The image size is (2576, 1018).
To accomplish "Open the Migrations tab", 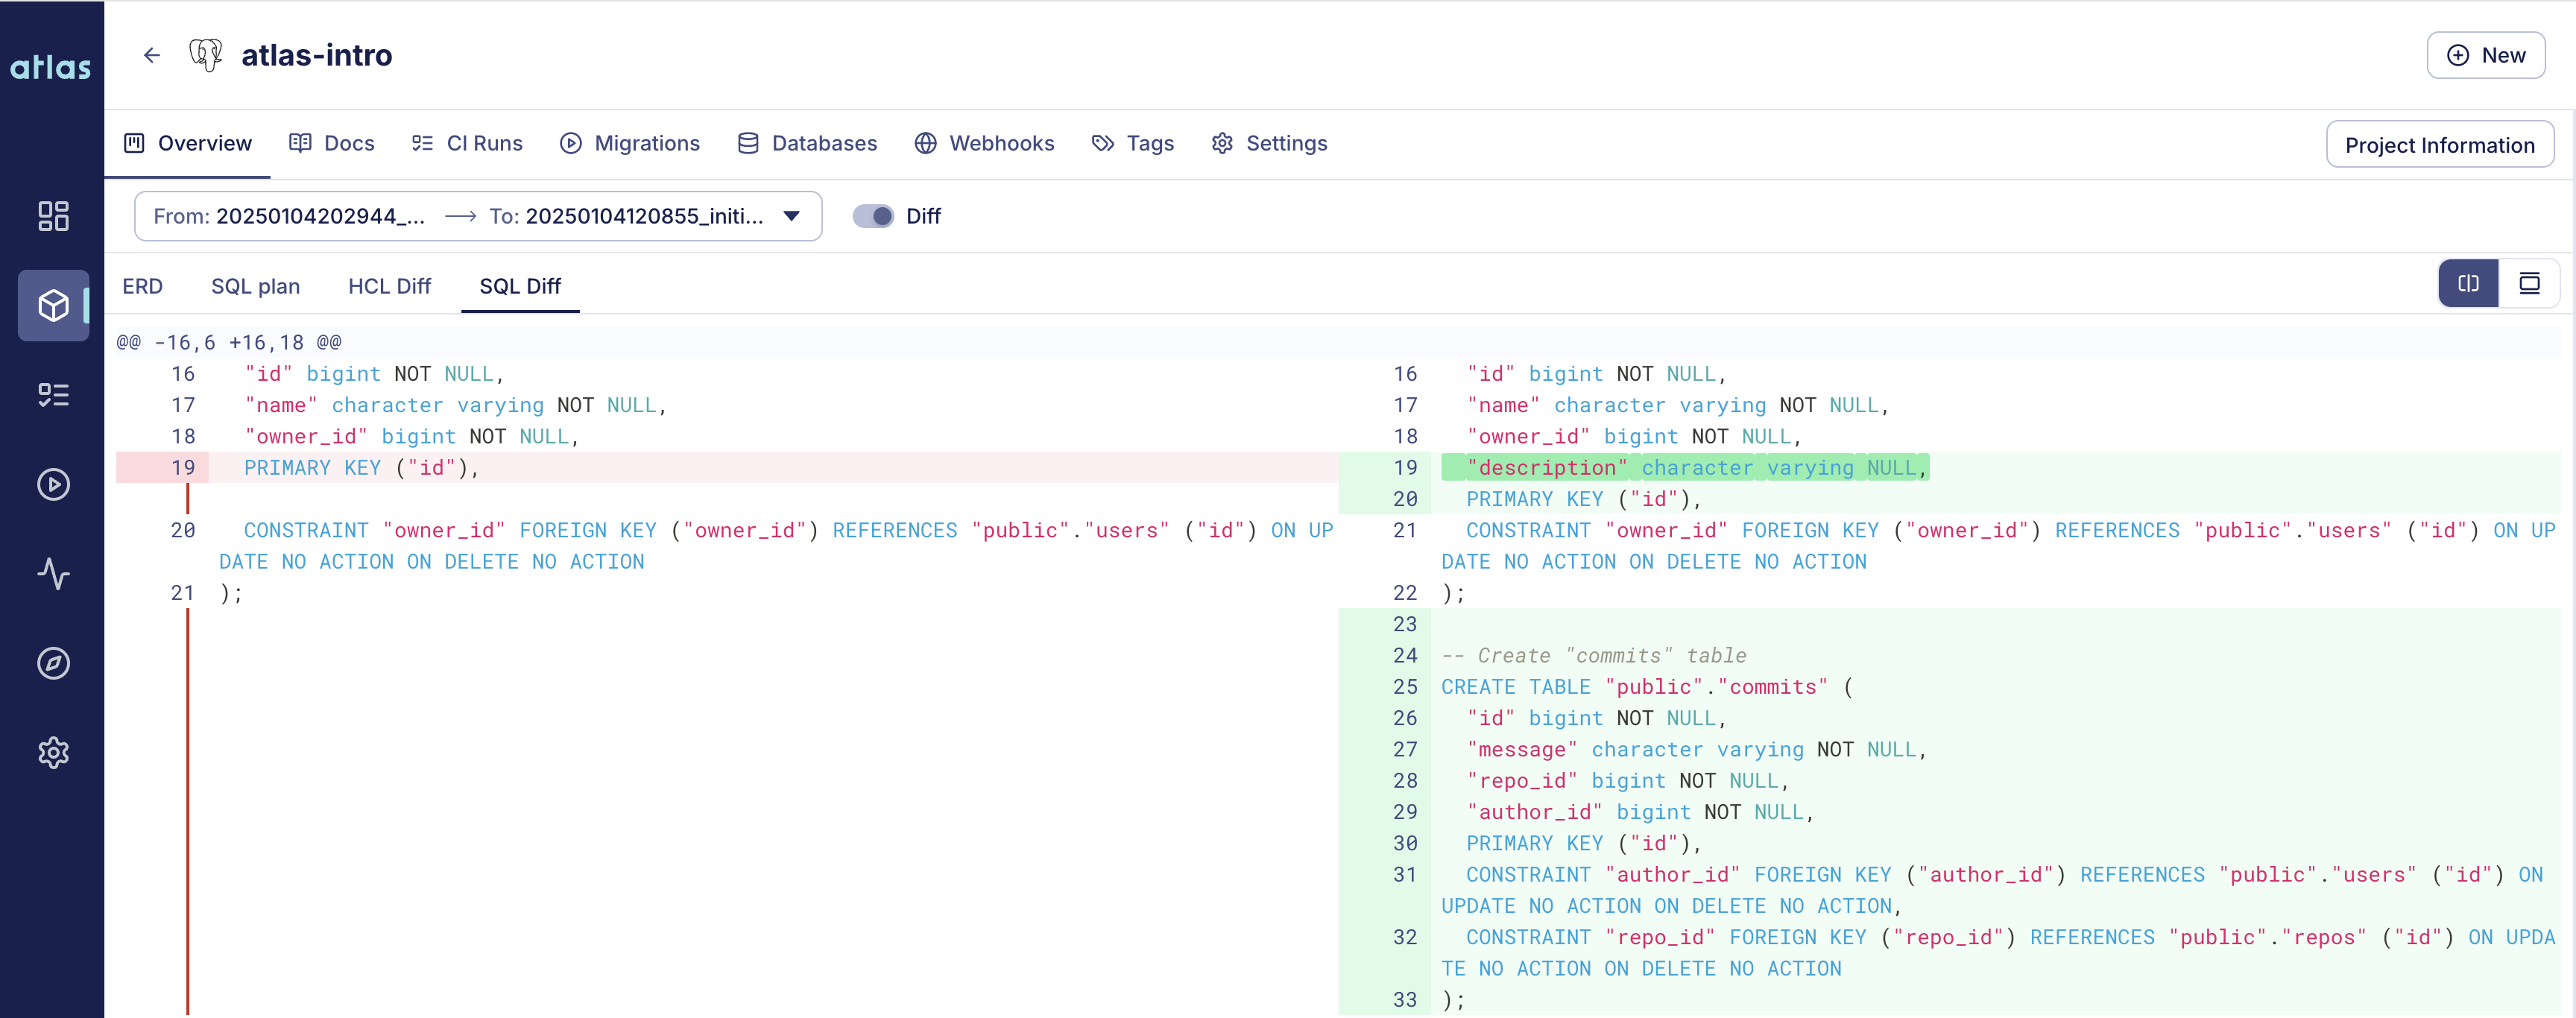I will tap(630, 143).
